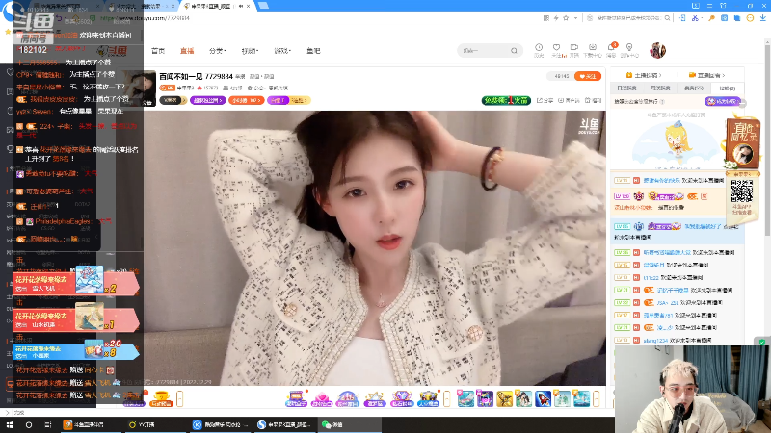Click the 客户端 client link above video

click(x=569, y=100)
